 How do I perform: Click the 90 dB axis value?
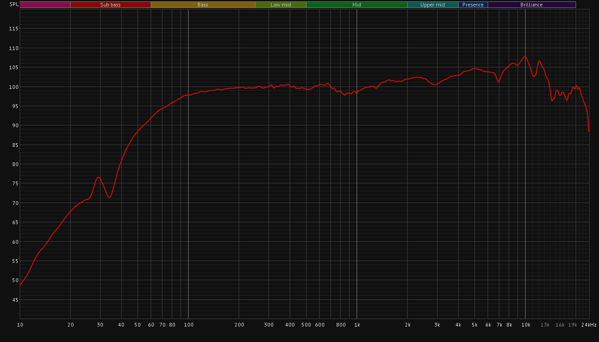click(15, 125)
